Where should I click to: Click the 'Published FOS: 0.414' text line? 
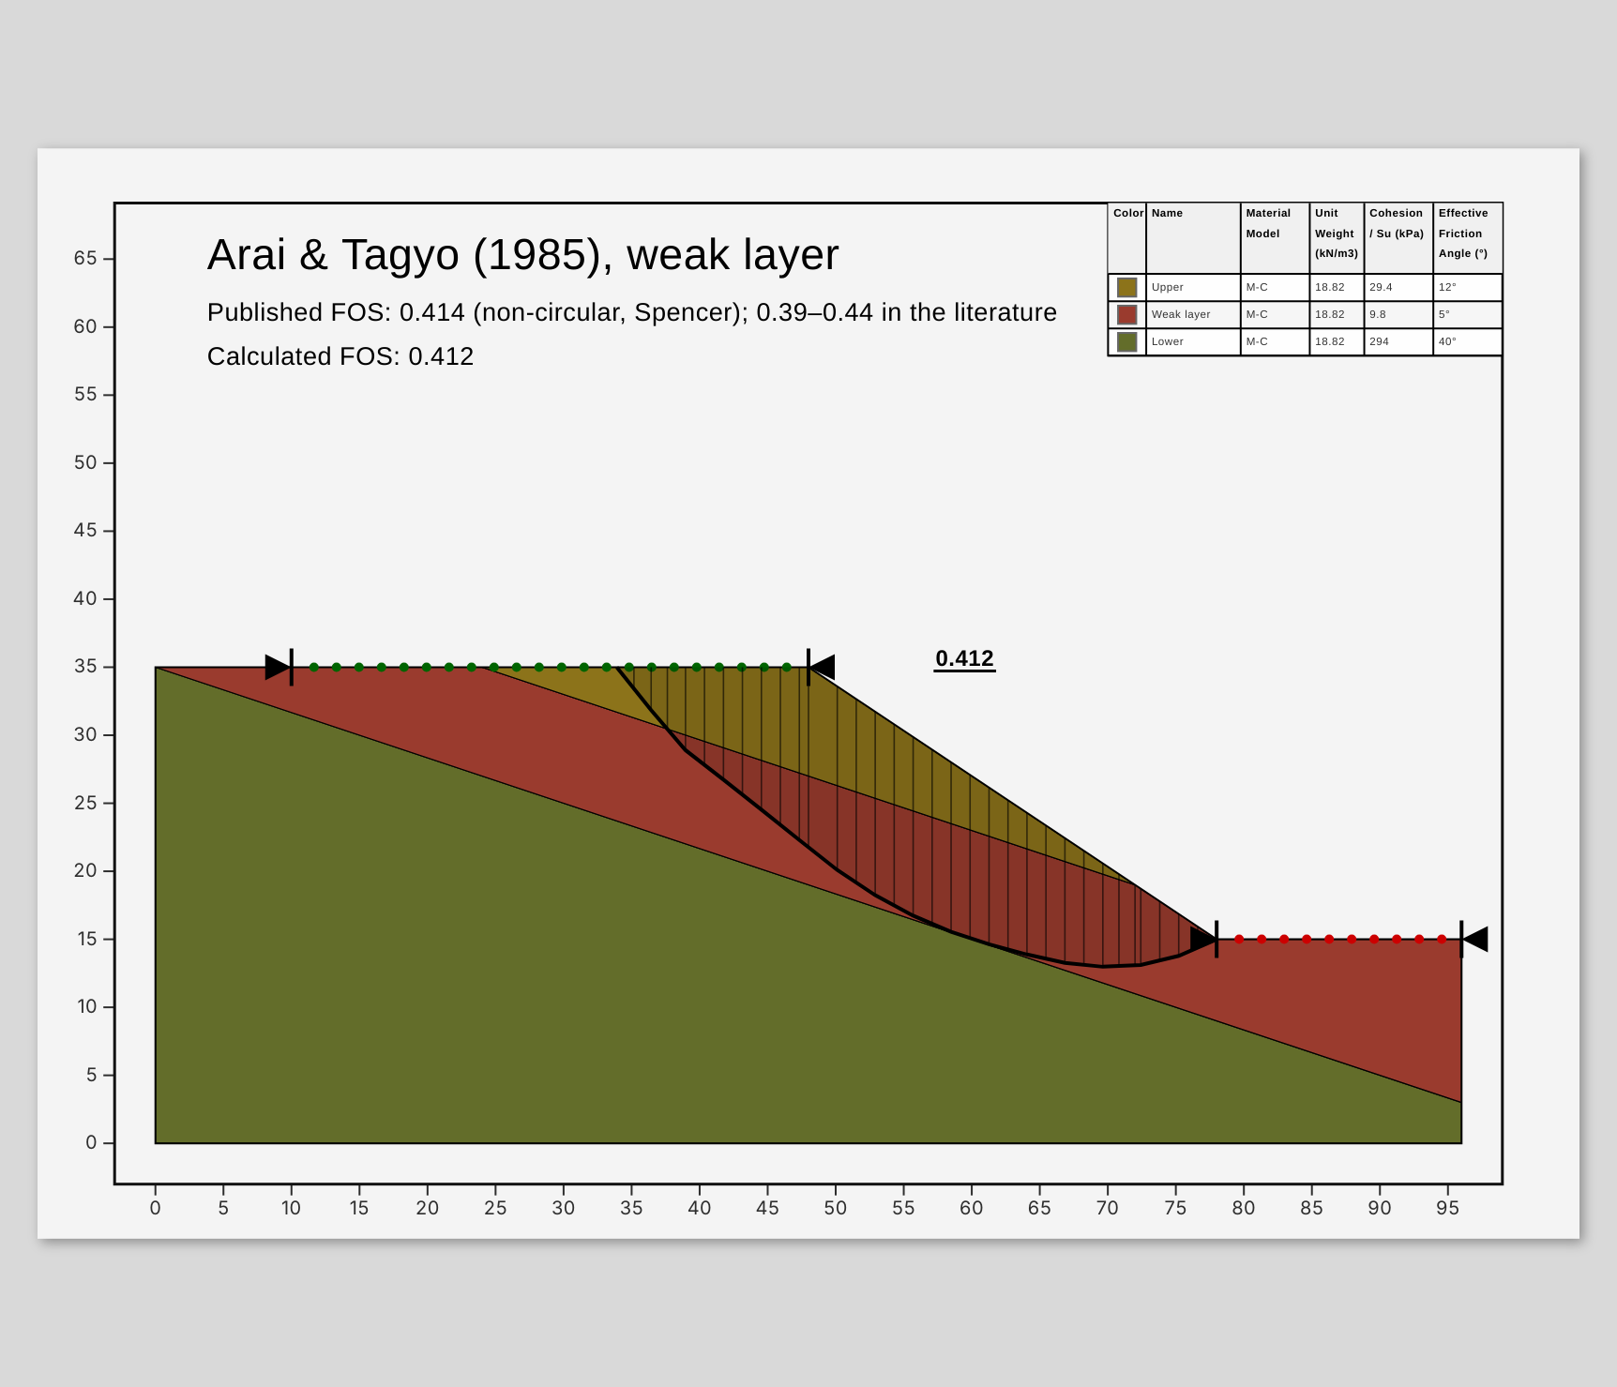pyautogui.click(x=631, y=312)
